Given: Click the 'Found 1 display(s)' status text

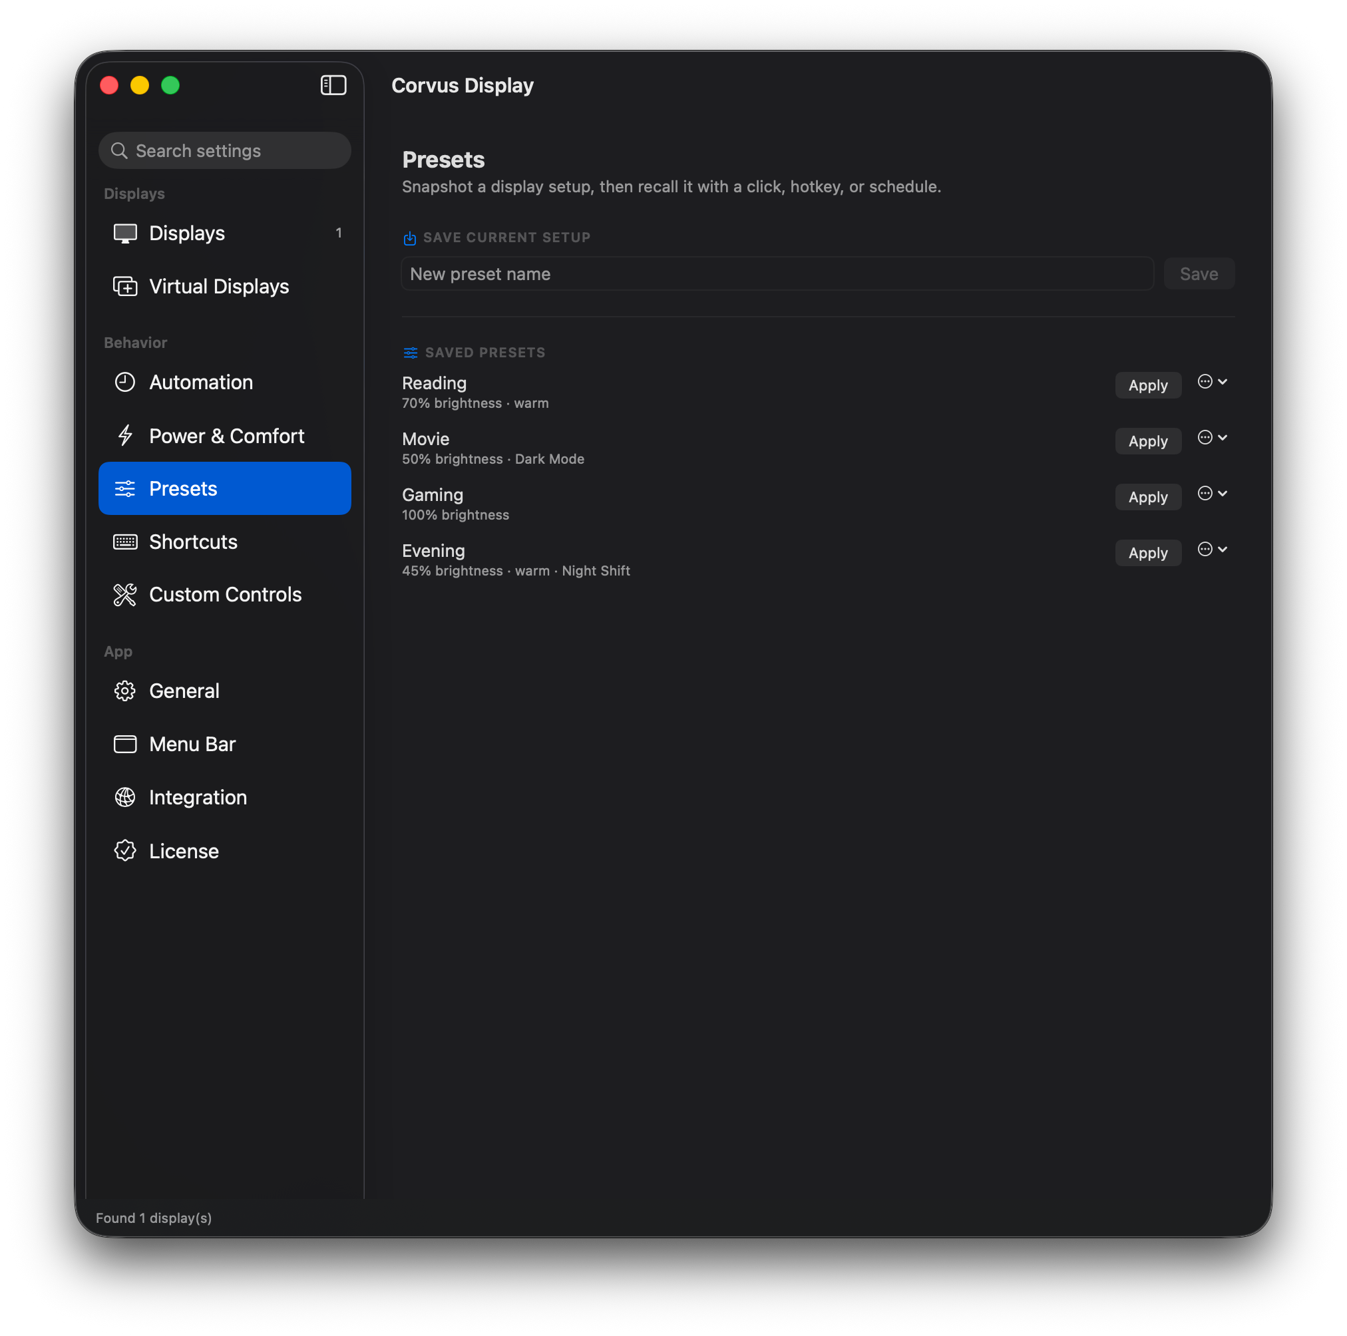Looking at the screenshot, I should [154, 1218].
